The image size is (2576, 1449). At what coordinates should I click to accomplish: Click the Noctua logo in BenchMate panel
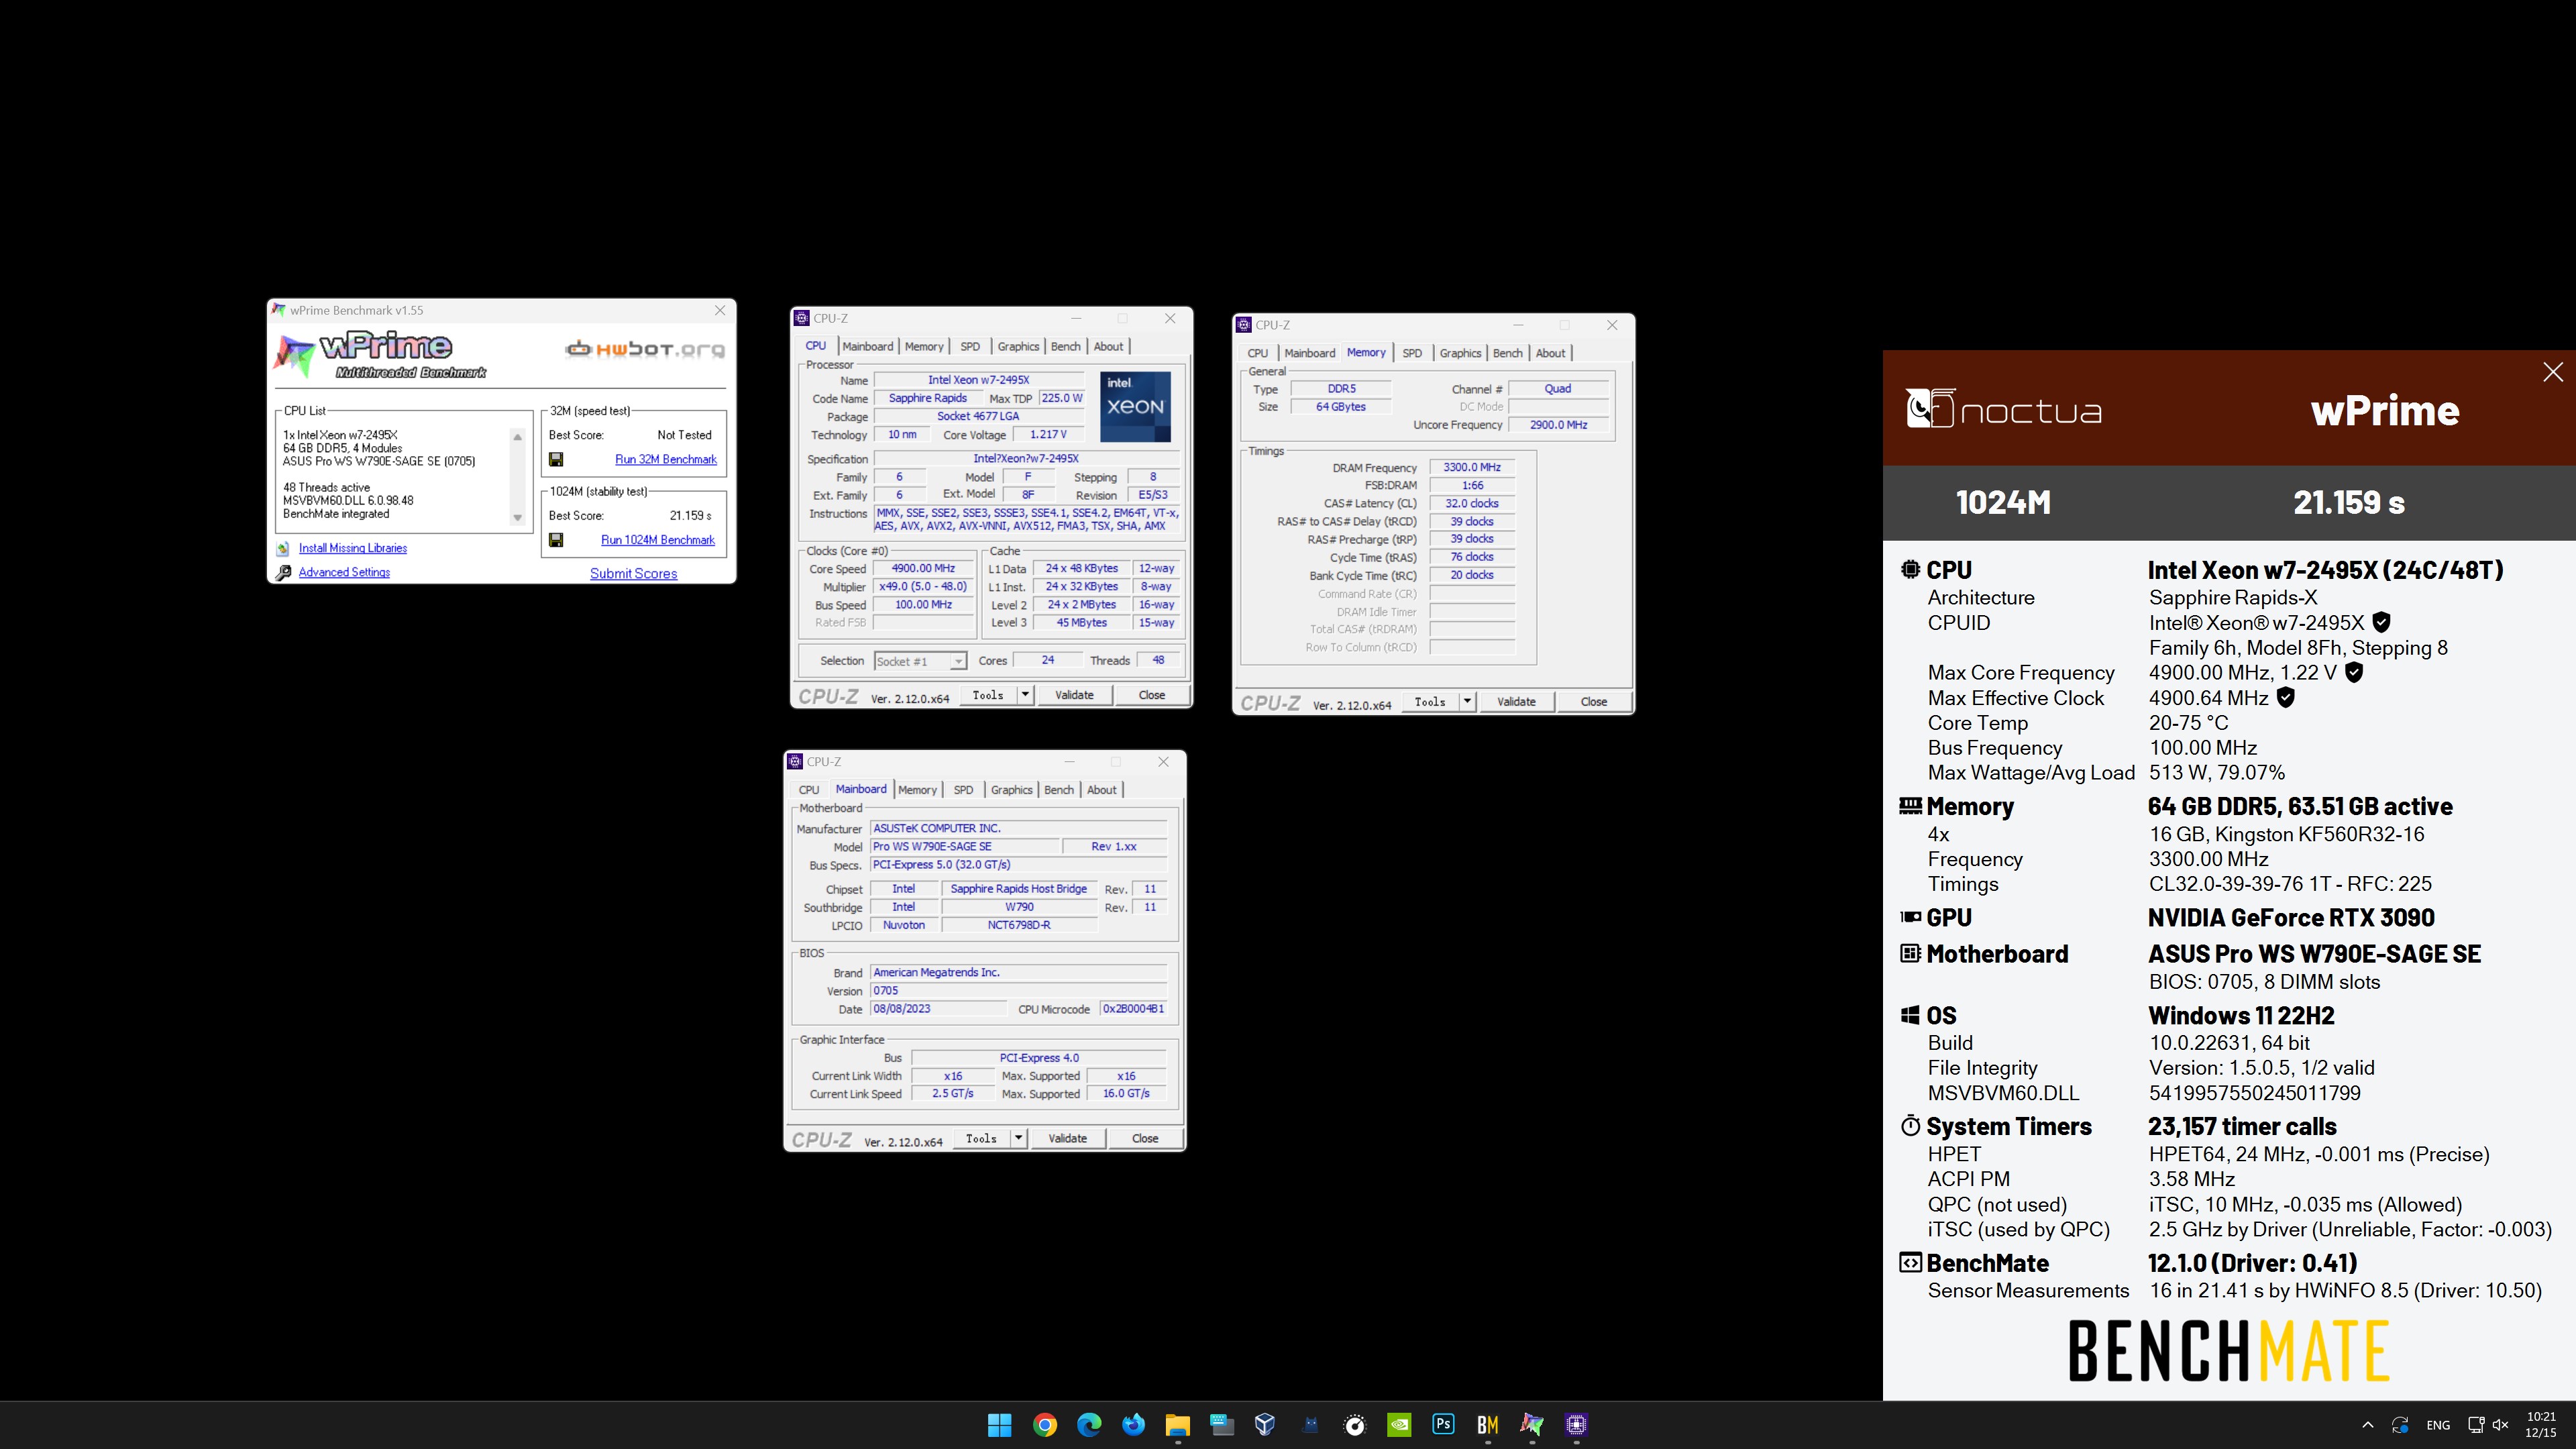(2003, 408)
